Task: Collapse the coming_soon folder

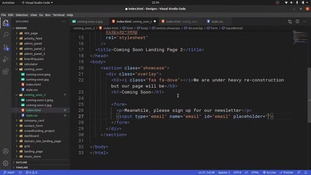Action: (33, 69)
